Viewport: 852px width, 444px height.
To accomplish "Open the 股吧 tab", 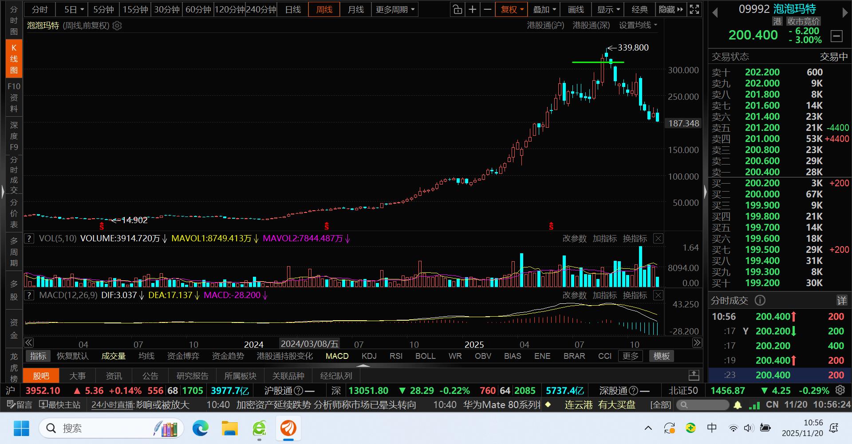I will pos(41,376).
